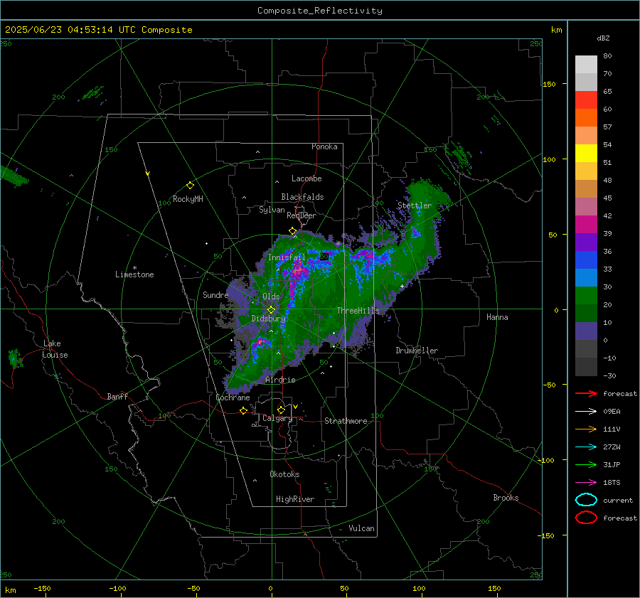Click the yellow diamond radar-center marker near Didsbury
This screenshot has width=640, height=598.
pos(272,310)
